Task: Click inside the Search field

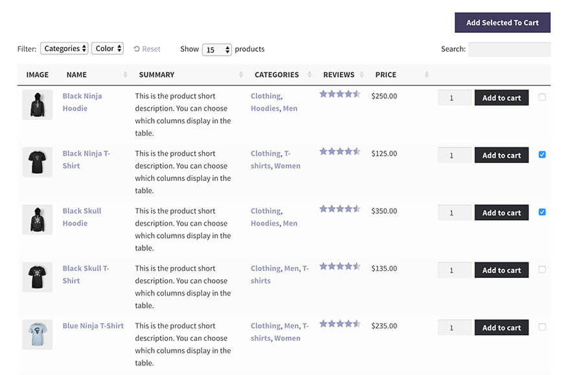Action: click(511, 48)
